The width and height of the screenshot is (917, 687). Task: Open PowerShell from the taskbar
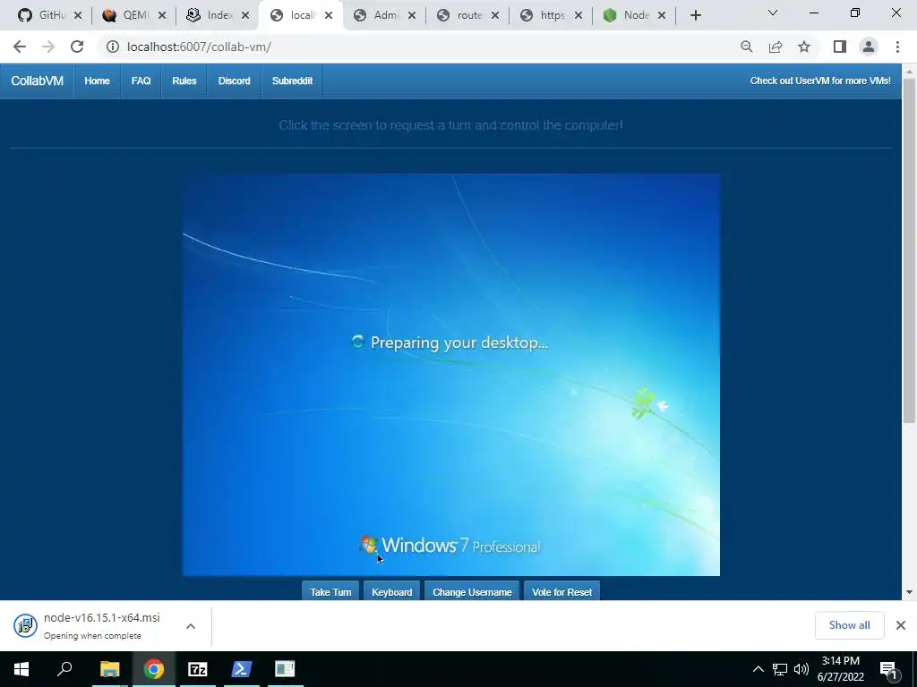pos(242,669)
